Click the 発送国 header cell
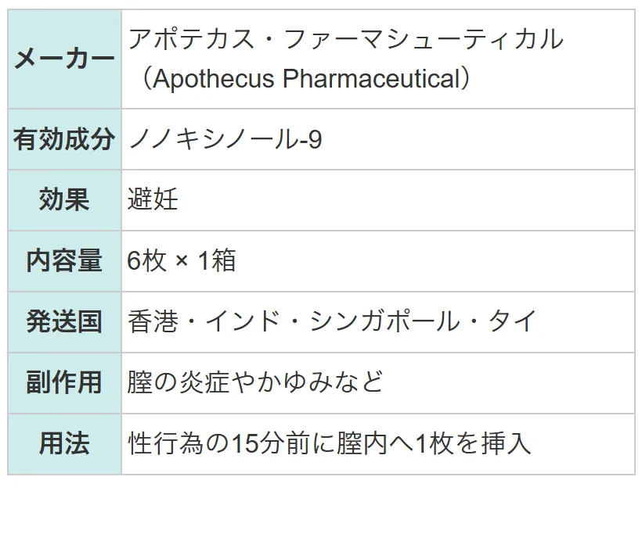The width and height of the screenshot is (642, 534). [65, 322]
